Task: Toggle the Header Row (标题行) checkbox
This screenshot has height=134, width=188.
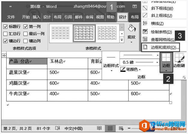Action: (x=5, y=26)
